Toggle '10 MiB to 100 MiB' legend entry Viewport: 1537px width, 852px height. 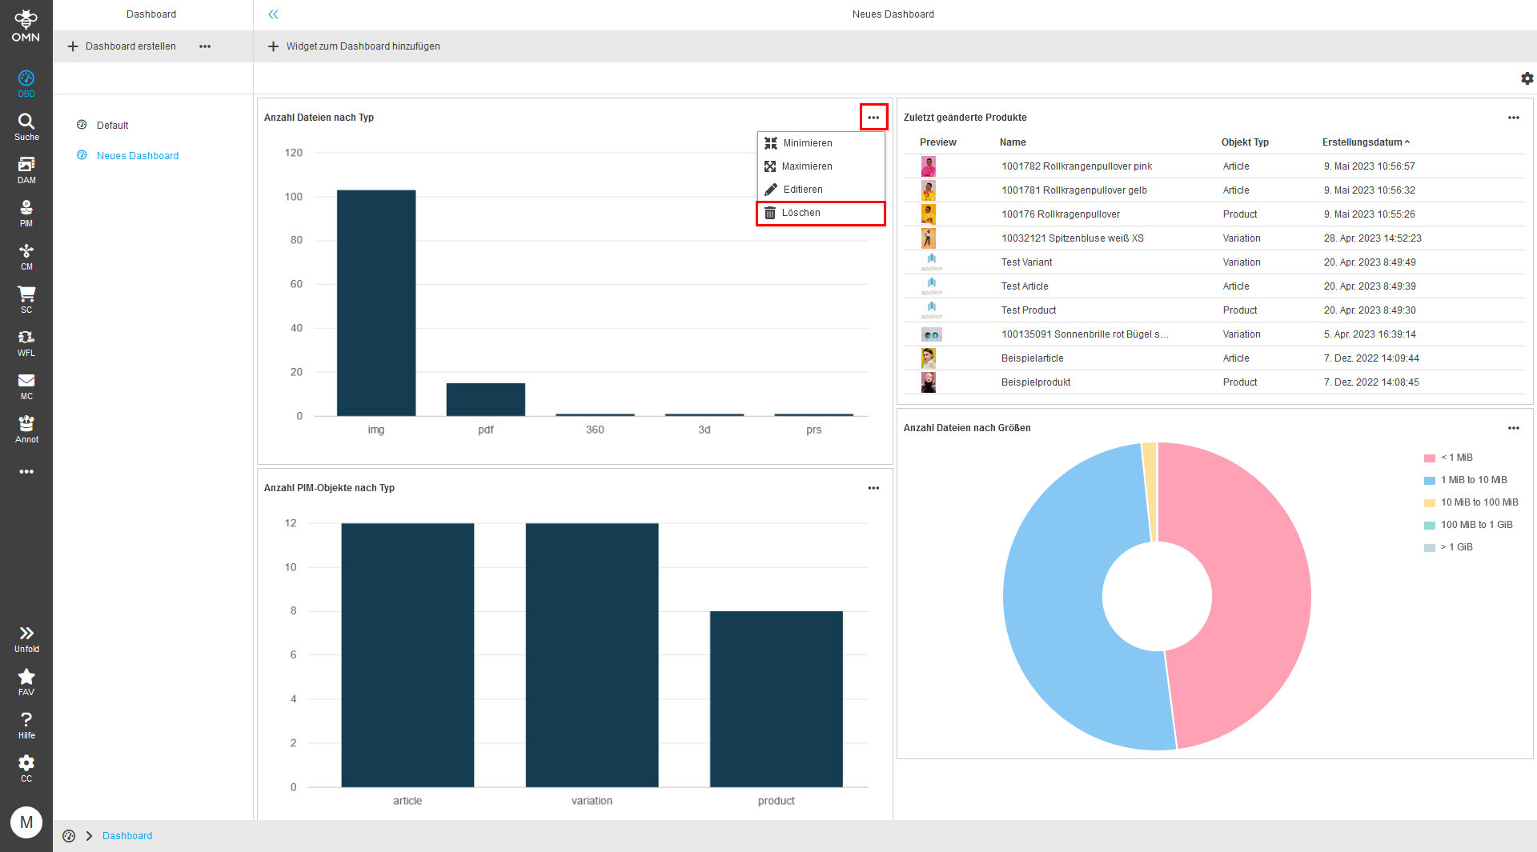click(x=1478, y=502)
